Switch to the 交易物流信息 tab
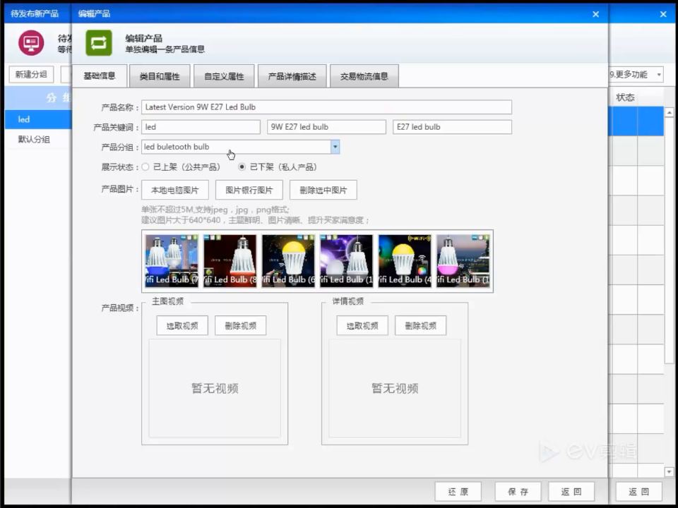Screen dimensions: 678x508 pyautogui.click(x=364, y=76)
